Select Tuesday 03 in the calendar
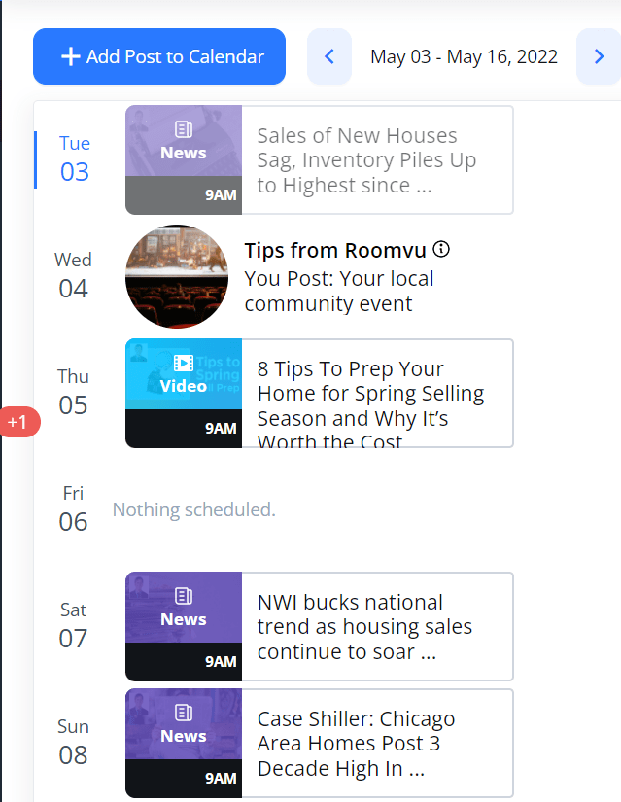Viewport: 621px width, 802px height. tap(74, 160)
